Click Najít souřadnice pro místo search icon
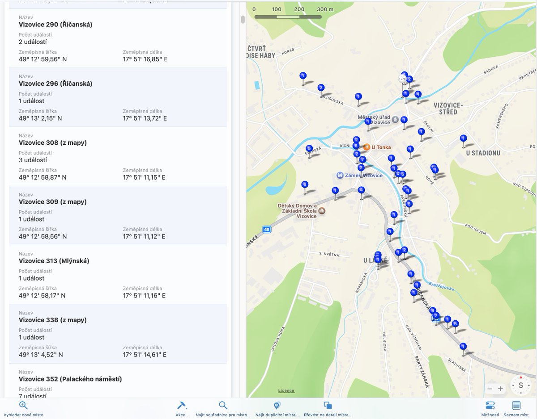 pos(223,405)
